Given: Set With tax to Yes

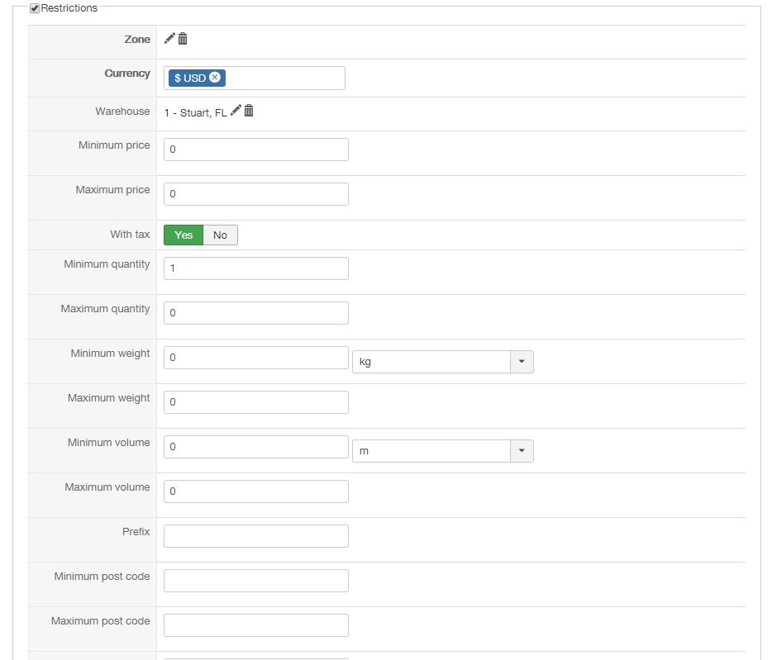Looking at the screenshot, I should 183,235.
